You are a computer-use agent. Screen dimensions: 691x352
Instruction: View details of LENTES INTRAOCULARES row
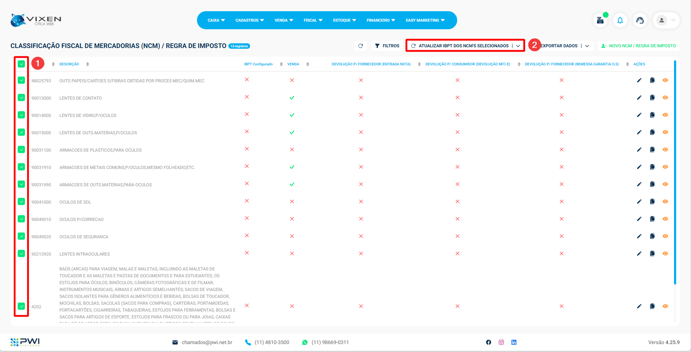pos(665,253)
